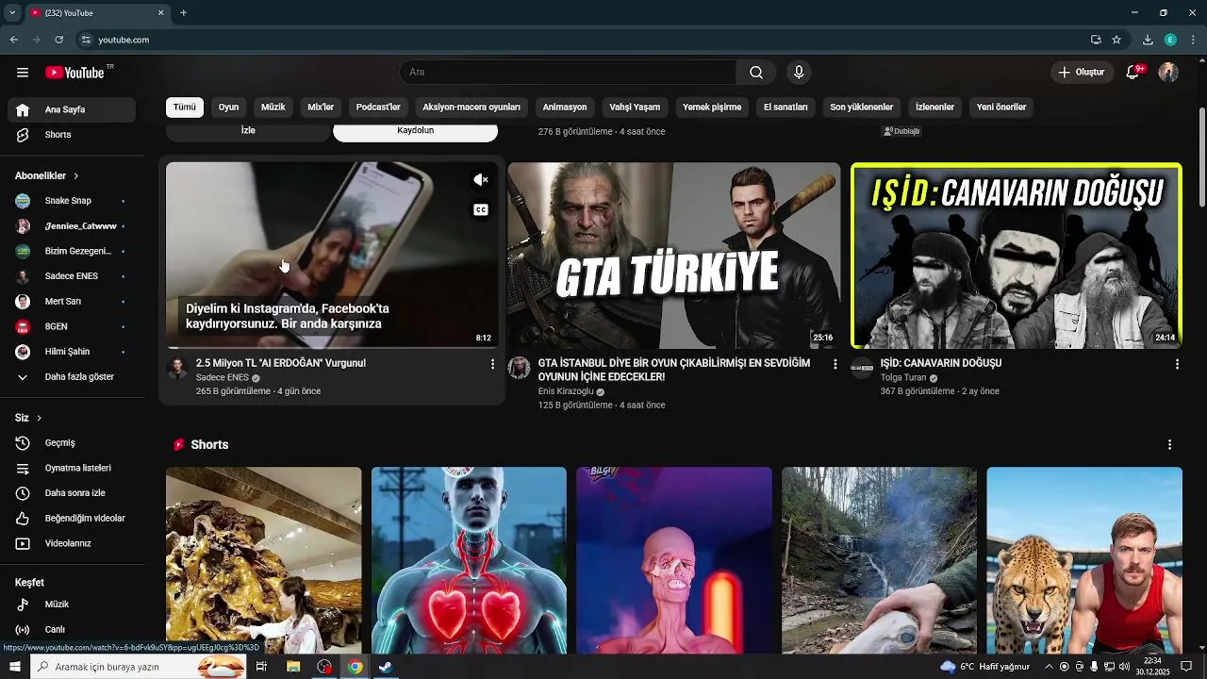Screen dimensions: 1207x679
Task: Open Sadece ENES channel avatar below video
Action: (x=178, y=368)
